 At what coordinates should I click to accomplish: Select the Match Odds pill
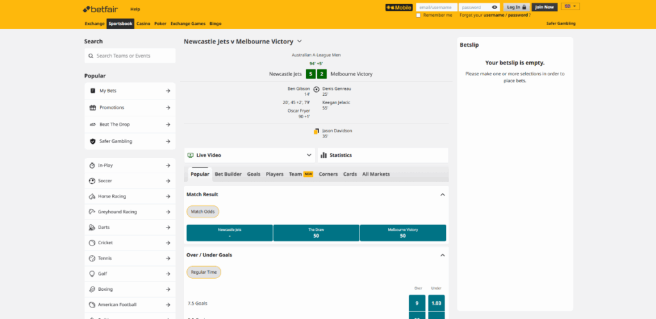[202, 212]
